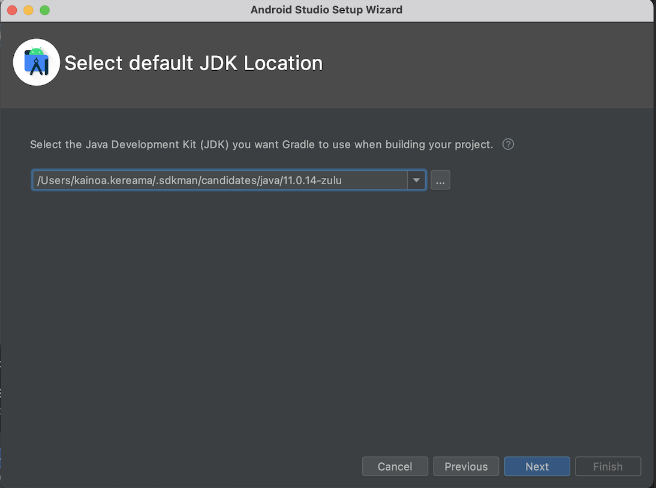Proceed with the Next button

point(537,466)
